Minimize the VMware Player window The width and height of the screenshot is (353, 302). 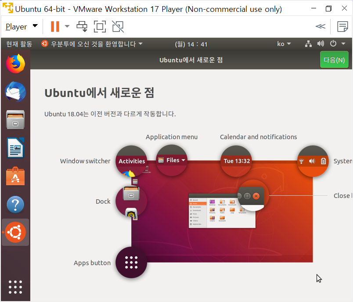(x=313, y=8)
